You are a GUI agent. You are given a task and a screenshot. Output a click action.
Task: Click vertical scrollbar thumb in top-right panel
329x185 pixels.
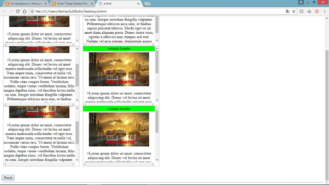pos(157,24)
